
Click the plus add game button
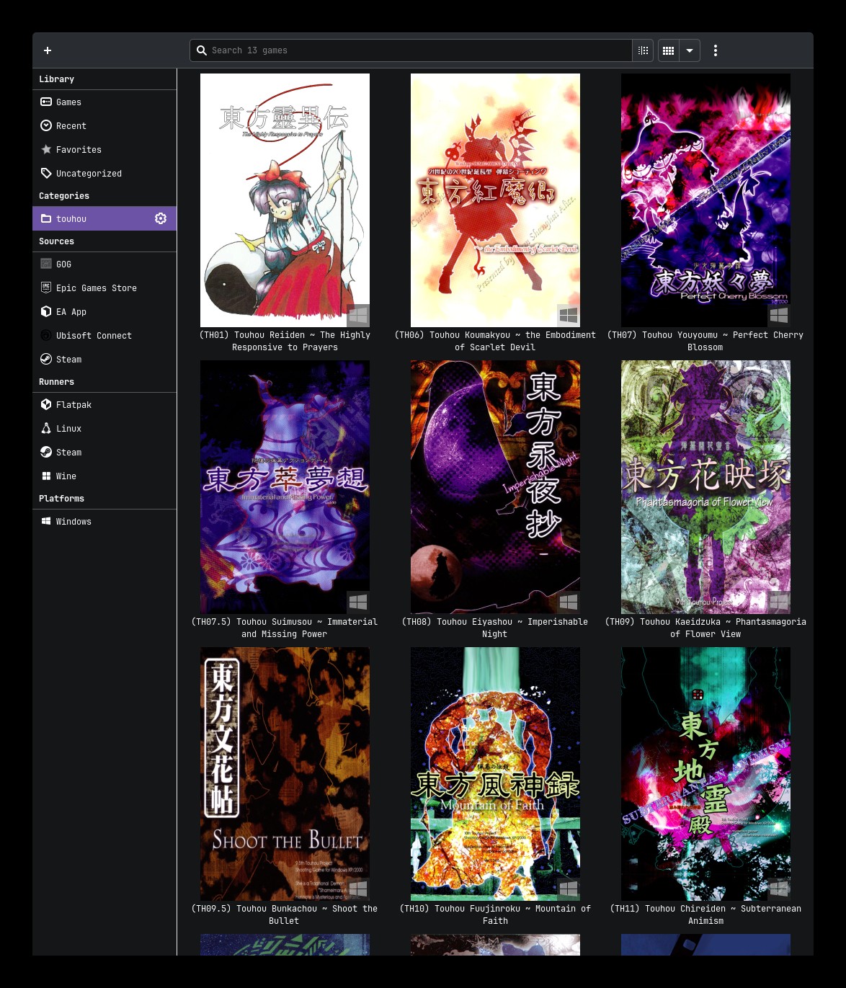[x=48, y=50]
